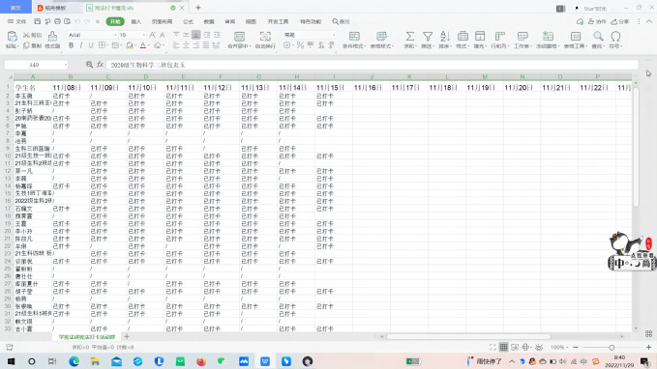This screenshot has height=369, width=657.
Task: Click the Decrease font size icon
Action: coord(163,35)
